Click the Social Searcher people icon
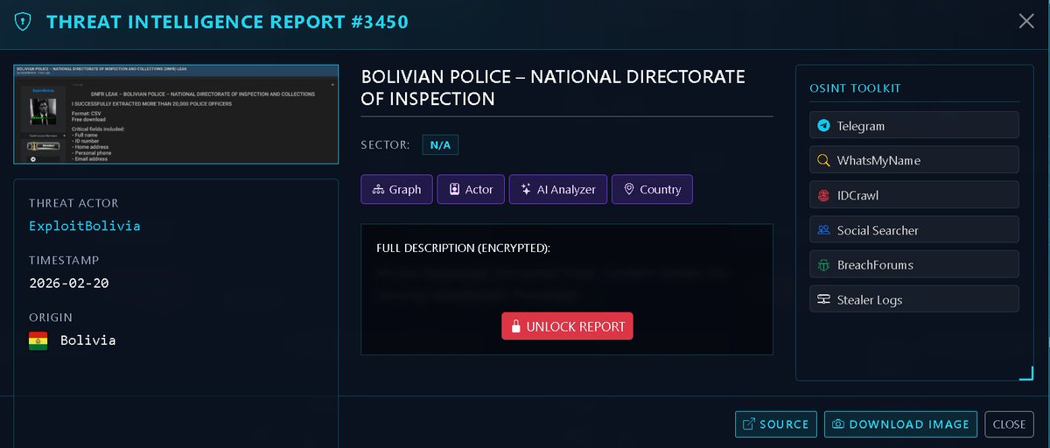The width and height of the screenshot is (1050, 448). (823, 230)
